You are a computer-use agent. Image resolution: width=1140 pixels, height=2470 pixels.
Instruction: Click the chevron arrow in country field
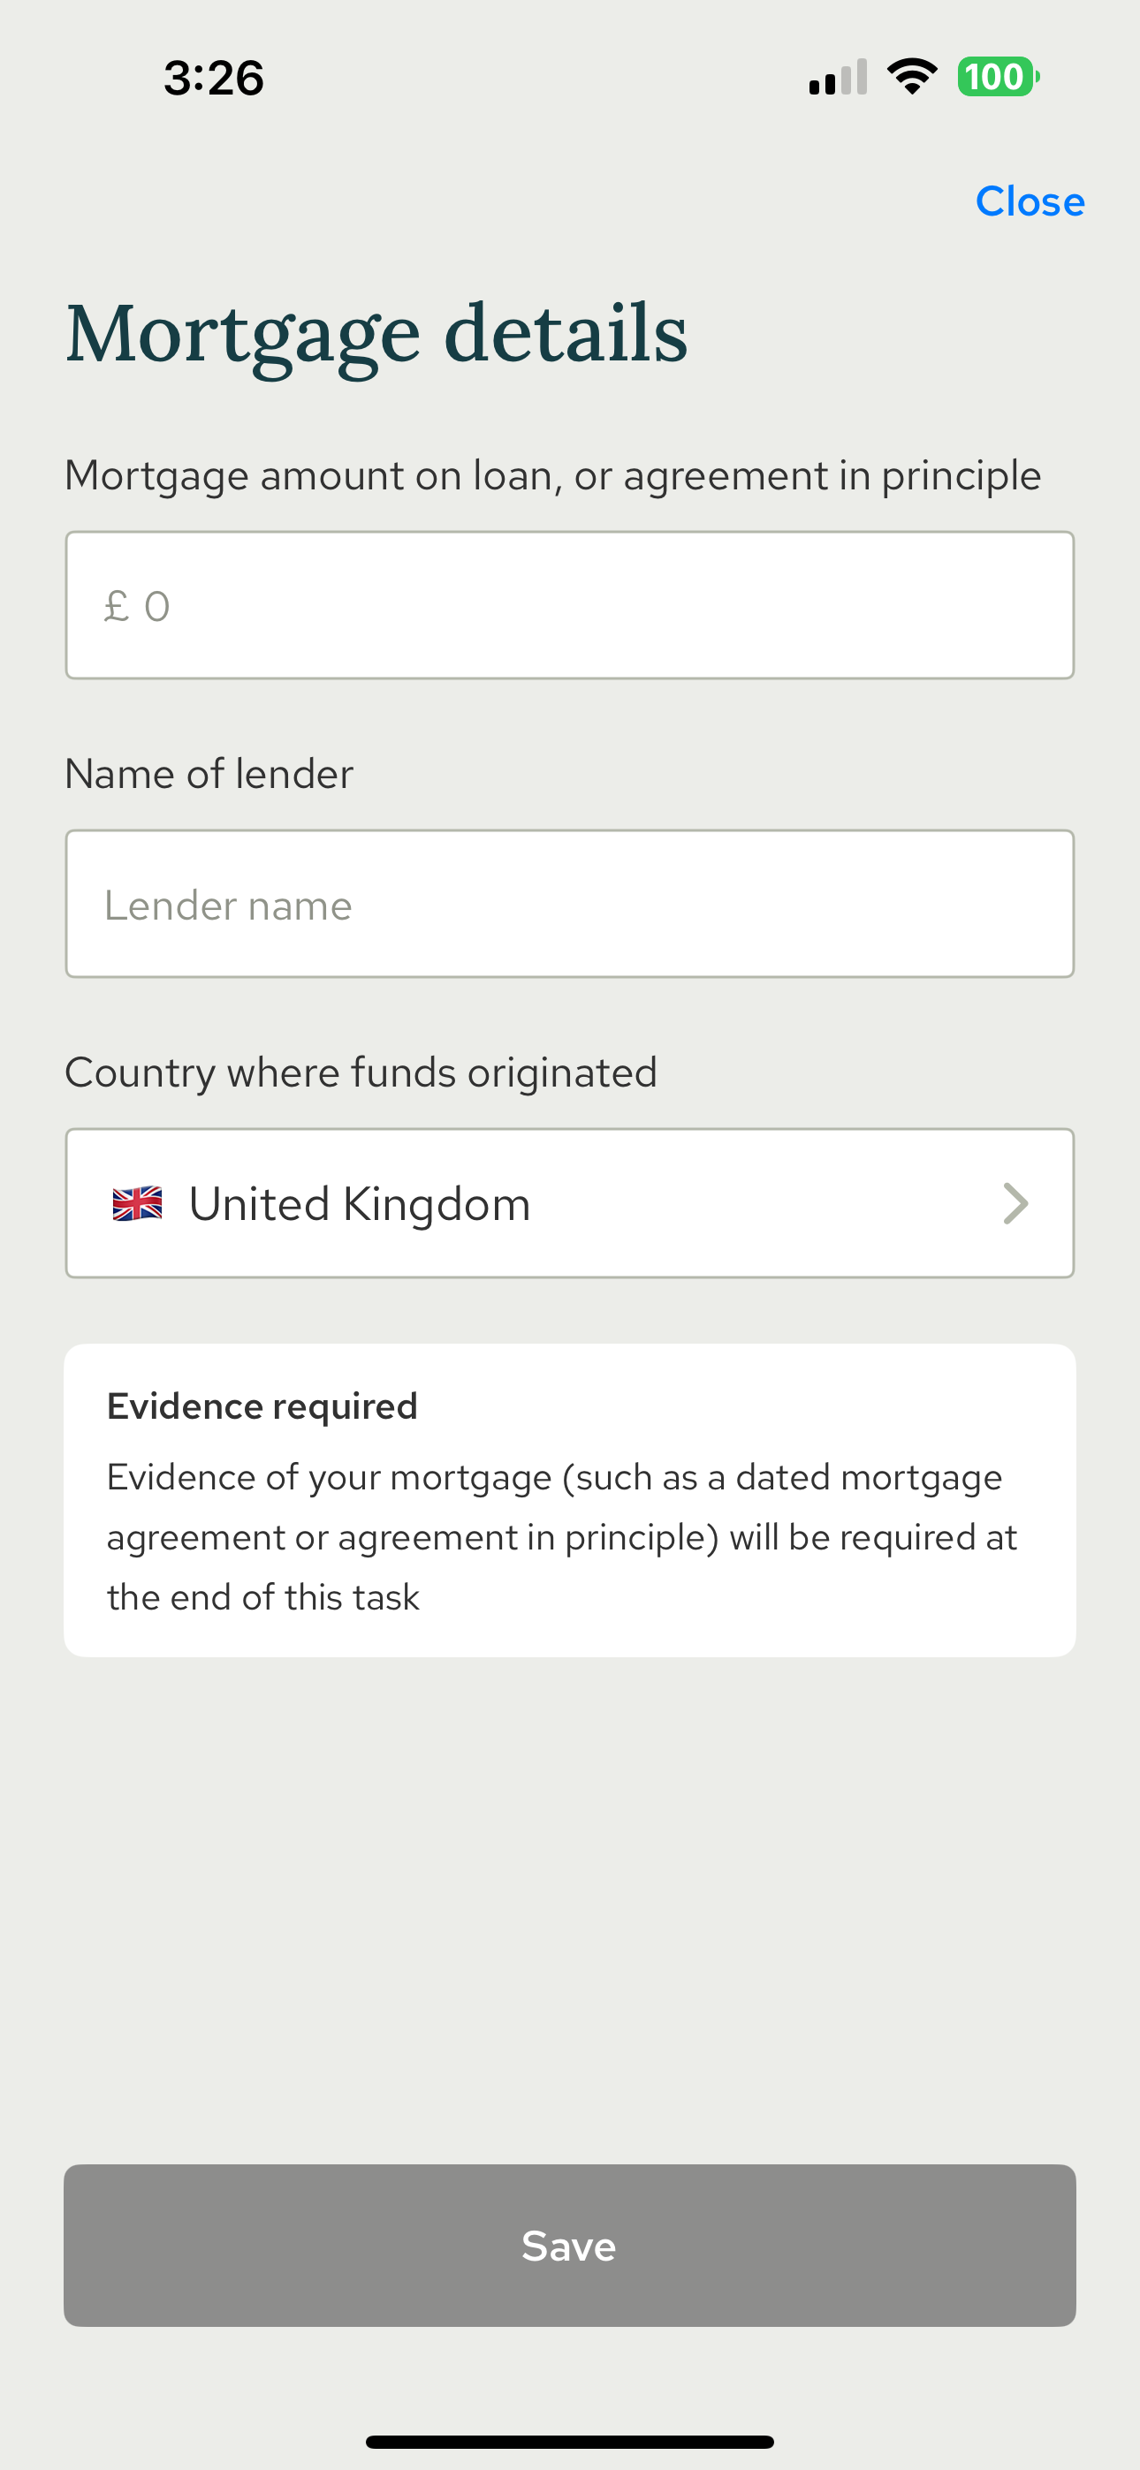(1015, 1203)
